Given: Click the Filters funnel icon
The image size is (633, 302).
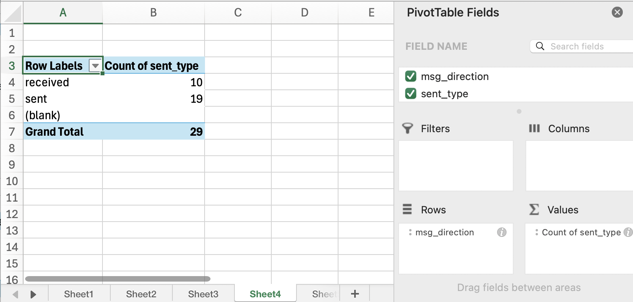Looking at the screenshot, I should pyautogui.click(x=408, y=128).
